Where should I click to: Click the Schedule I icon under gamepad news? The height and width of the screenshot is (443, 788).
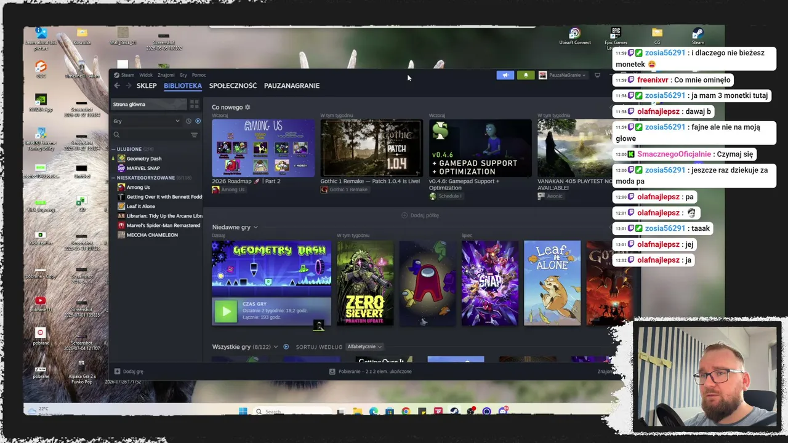[x=433, y=196]
